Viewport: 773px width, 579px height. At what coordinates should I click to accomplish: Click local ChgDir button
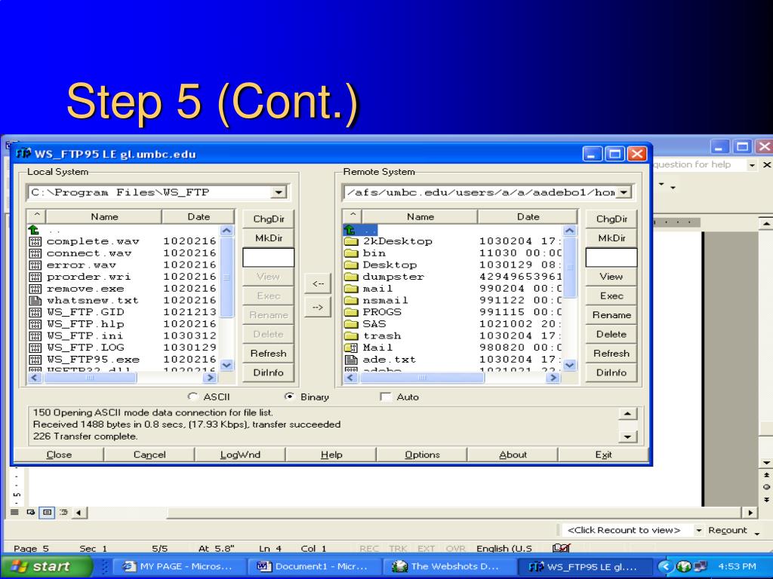[x=269, y=219]
